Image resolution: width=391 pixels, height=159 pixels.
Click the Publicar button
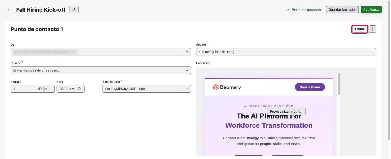tap(371, 10)
